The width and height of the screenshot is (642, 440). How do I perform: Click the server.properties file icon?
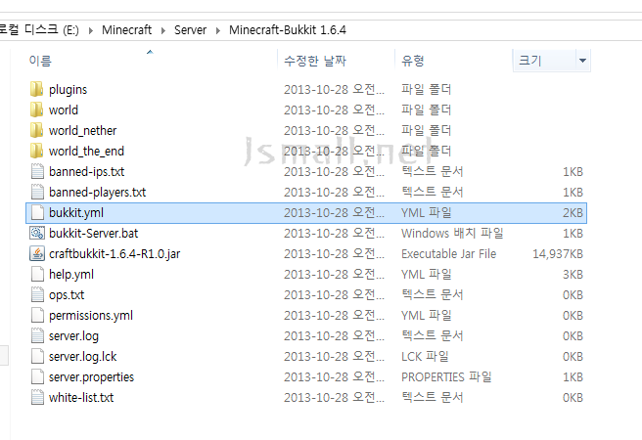(x=37, y=377)
